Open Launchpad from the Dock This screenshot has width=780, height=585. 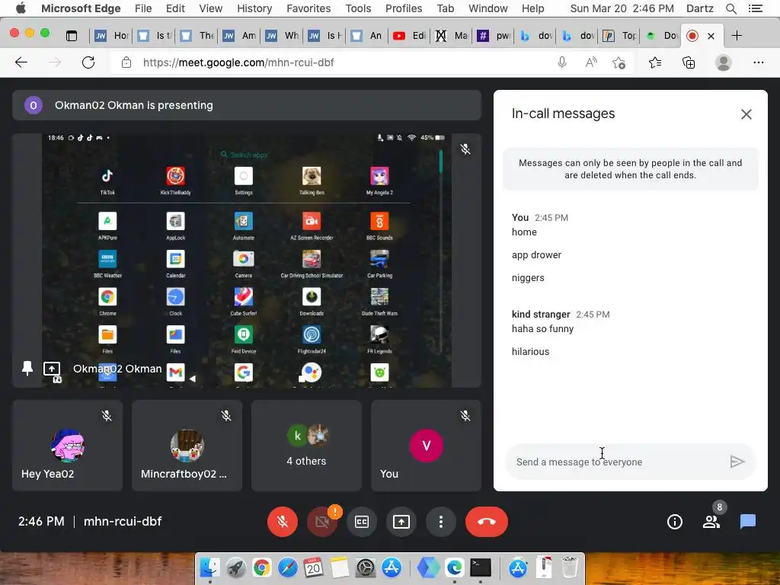point(236,567)
